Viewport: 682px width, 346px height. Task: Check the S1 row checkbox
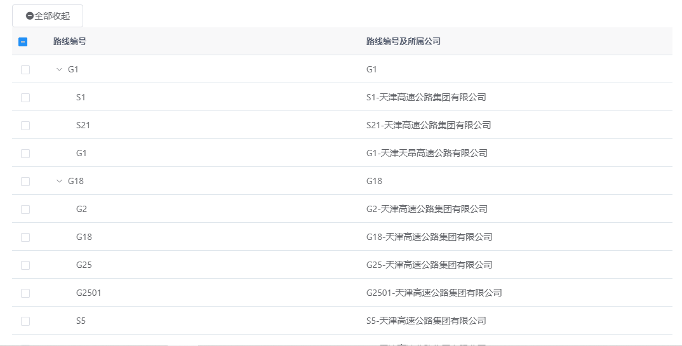[25, 98]
